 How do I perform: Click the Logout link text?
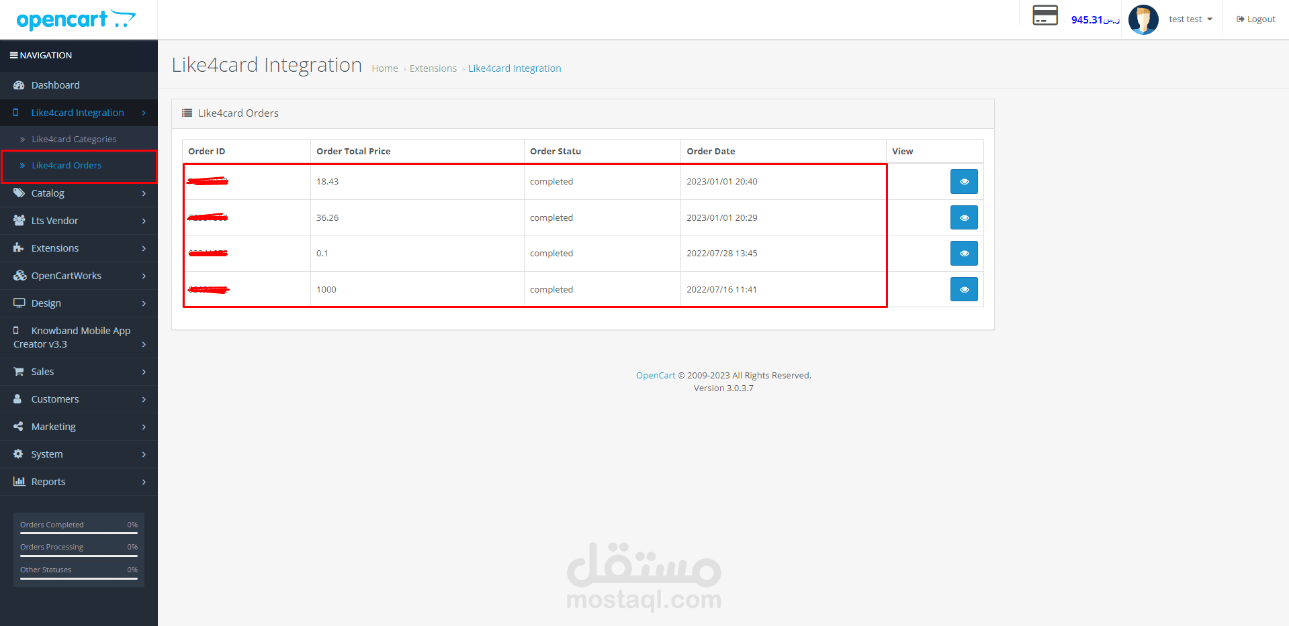click(1261, 19)
